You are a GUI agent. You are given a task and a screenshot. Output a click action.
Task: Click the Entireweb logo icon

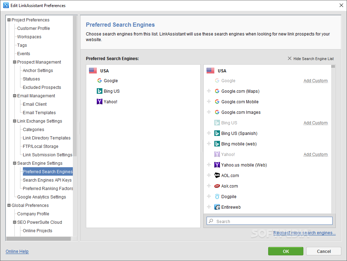tap(217, 207)
